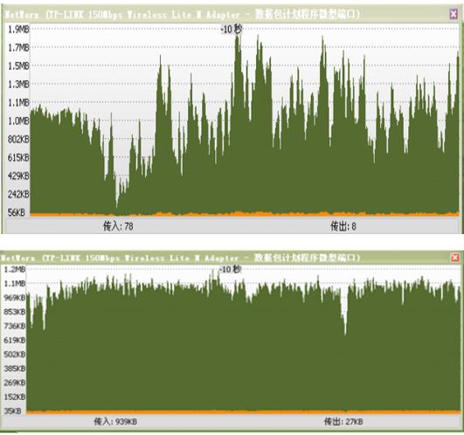Click the 56KB axis label in upper graph

pos(17,212)
